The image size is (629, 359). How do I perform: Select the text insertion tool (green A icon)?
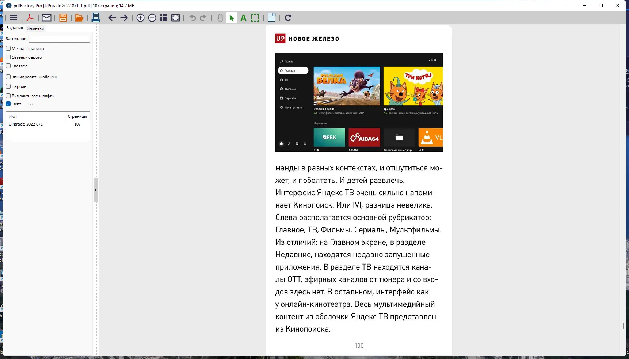click(x=244, y=18)
